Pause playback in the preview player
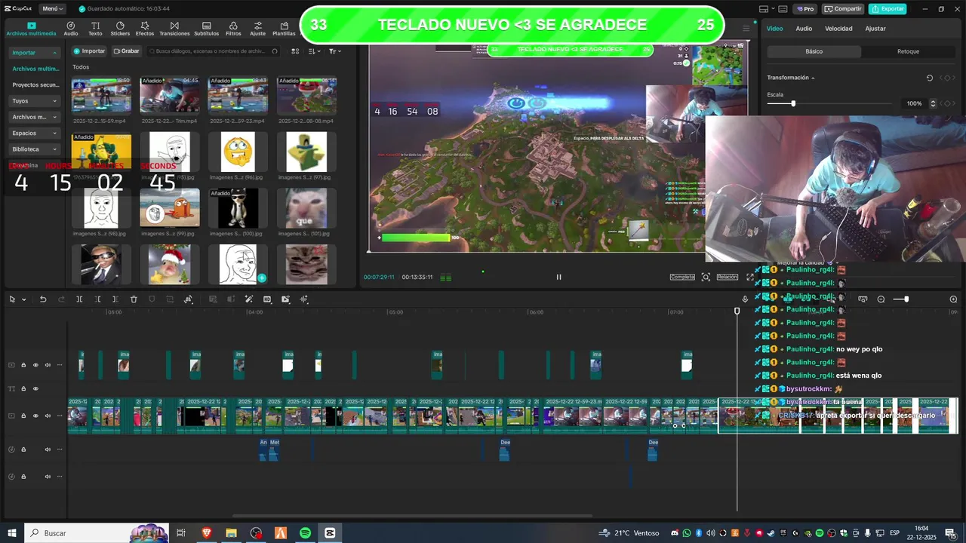Screen dimensions: 966x543 (x=558, y=277)
